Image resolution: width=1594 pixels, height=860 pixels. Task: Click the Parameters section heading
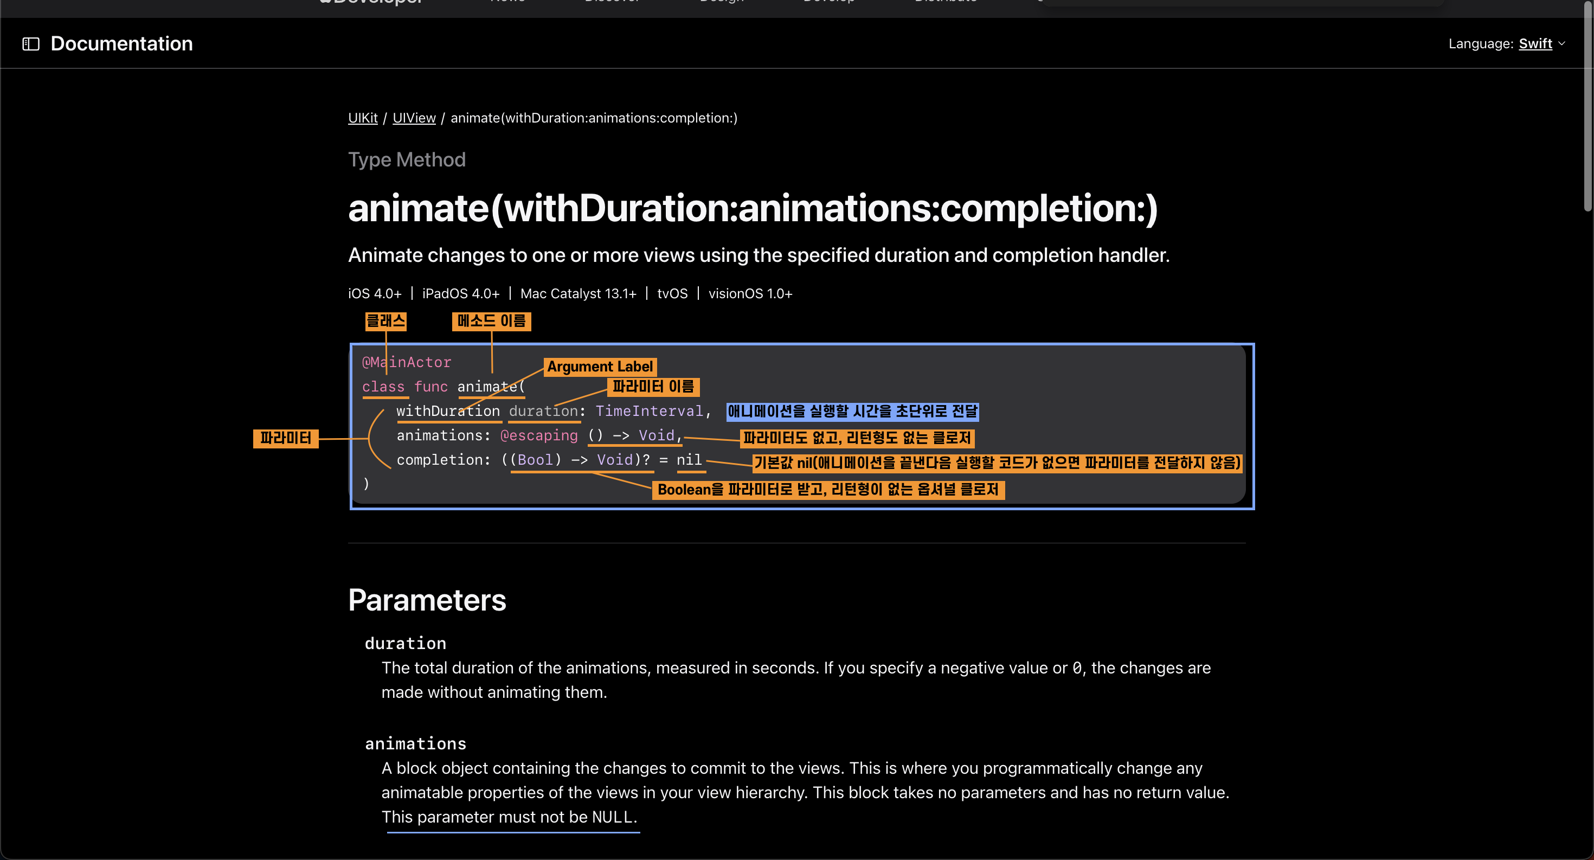click(427, 600)
